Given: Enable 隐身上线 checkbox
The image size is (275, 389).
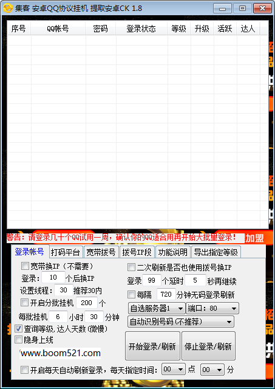Looking at the screenshot, I should coord(18,339).
